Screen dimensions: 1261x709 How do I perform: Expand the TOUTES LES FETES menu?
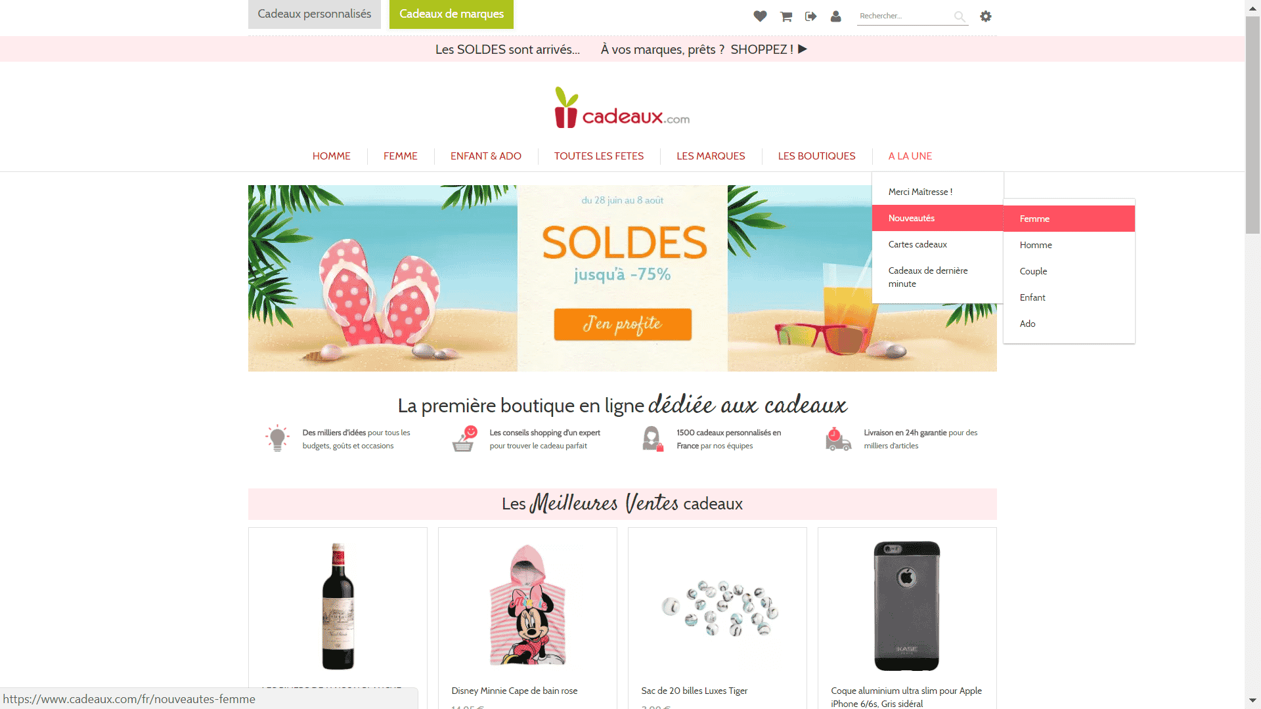599,156
